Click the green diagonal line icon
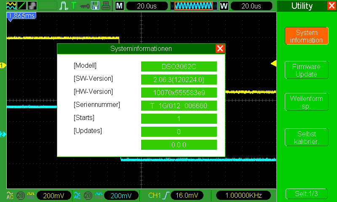Screen dimensions: 337x202 pyautogui.click(x=21, y=6)
